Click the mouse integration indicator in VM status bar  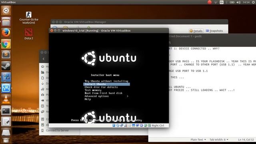145,125
